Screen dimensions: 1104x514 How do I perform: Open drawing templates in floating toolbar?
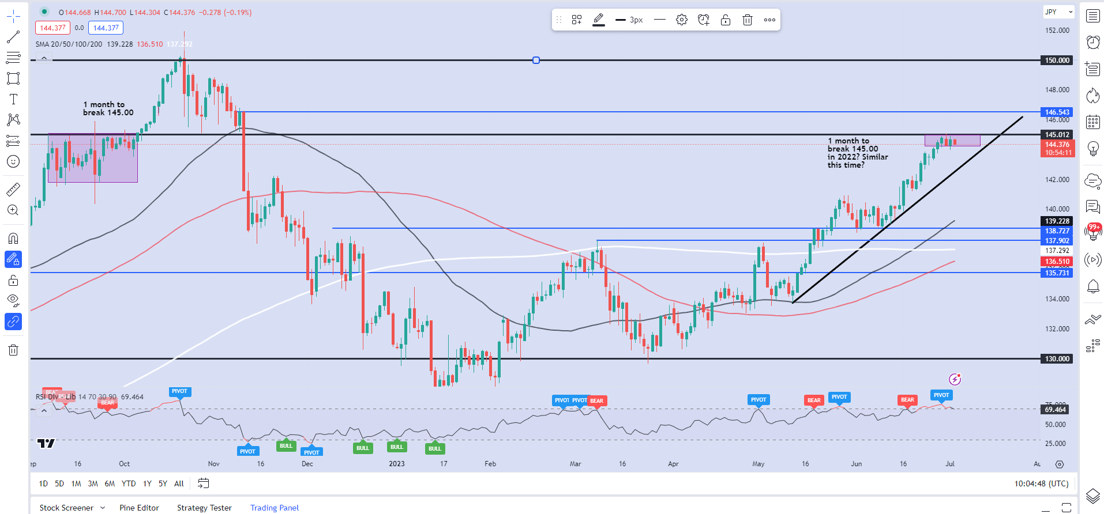577,20
